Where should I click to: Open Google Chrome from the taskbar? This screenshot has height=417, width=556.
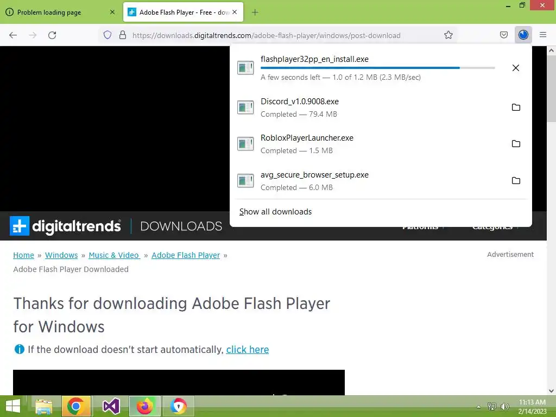point(76,406)
